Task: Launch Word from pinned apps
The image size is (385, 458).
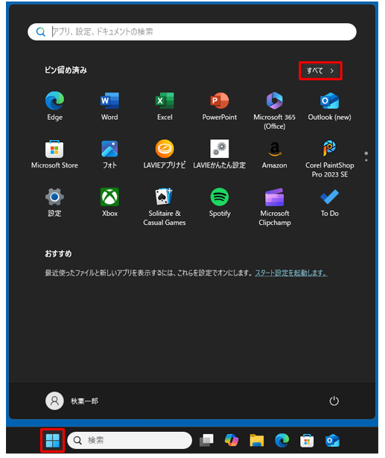Action: pos(109,106)
